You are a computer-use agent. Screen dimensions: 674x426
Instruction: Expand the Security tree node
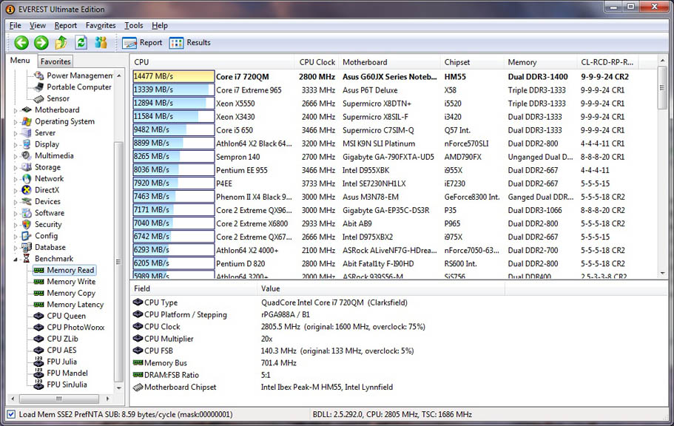(16, 225)
